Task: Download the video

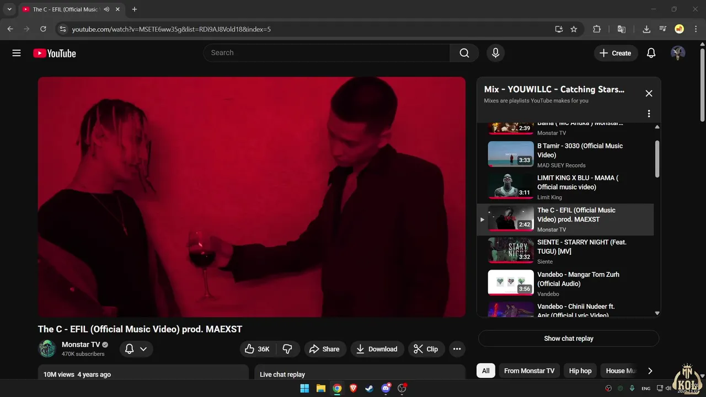Action: tap(377, 349)
